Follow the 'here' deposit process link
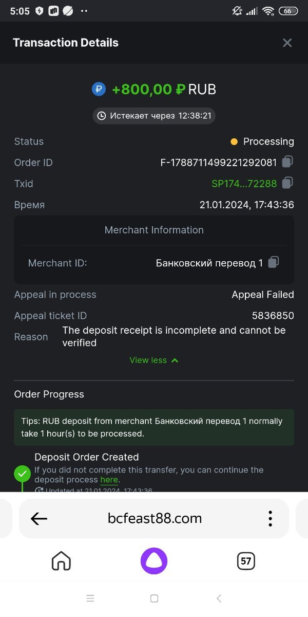This screenshot has height=617, width=308. (109, 480)
